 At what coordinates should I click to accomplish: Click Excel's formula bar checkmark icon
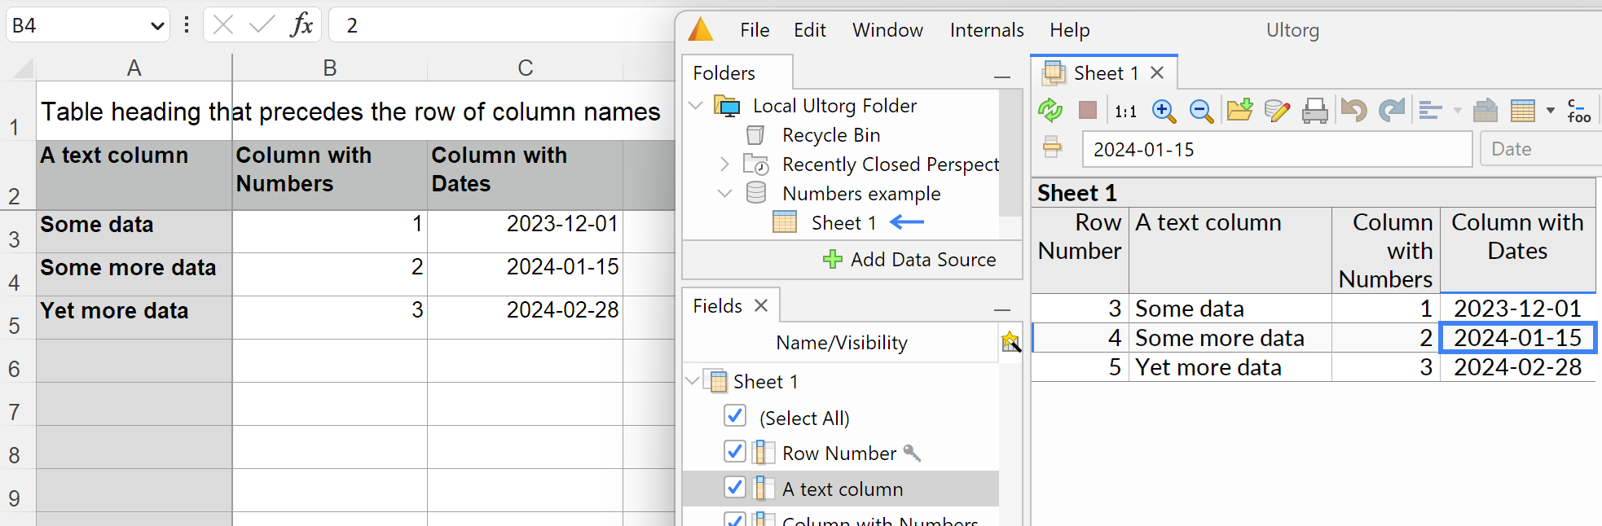click(262, 25)
